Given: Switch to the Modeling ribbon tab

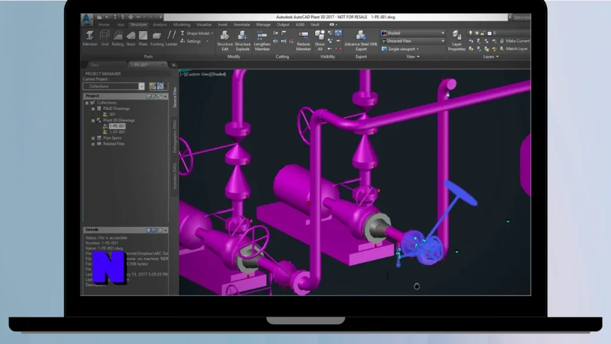Looking at the screenshot, I should point(181,24).
